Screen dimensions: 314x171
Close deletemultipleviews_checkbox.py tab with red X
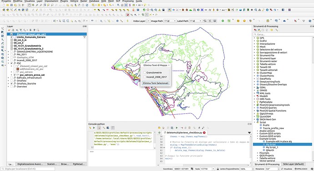pyautogui.click(x=204, y=132)
